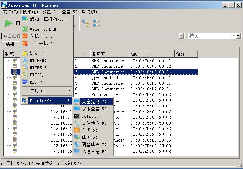Sort by 状态 column header
243x169 pixels.
(12, 54)
